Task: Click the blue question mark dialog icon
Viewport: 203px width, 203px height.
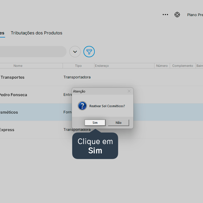Action: pyautogui.click(x=82, y=106)
